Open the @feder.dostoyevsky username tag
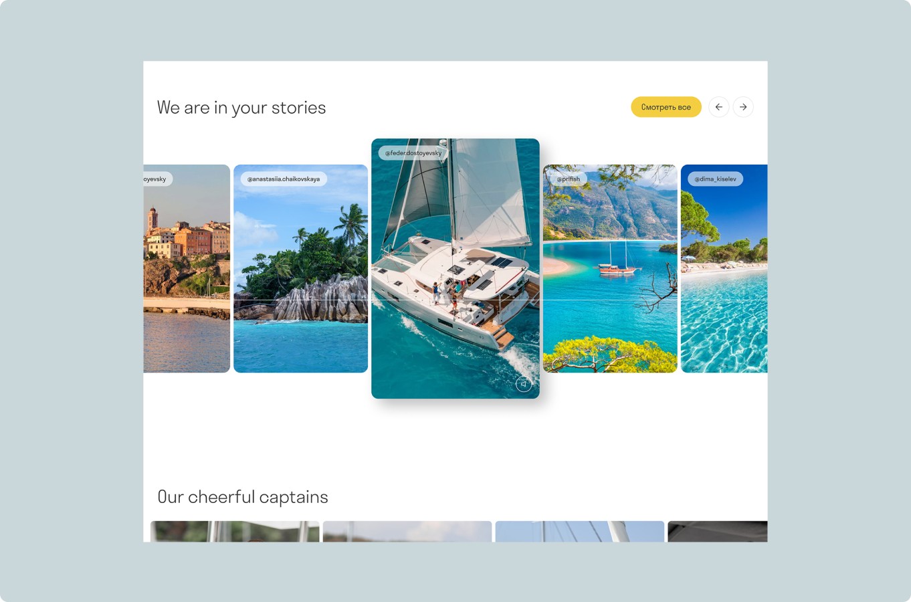 point(413,153)
